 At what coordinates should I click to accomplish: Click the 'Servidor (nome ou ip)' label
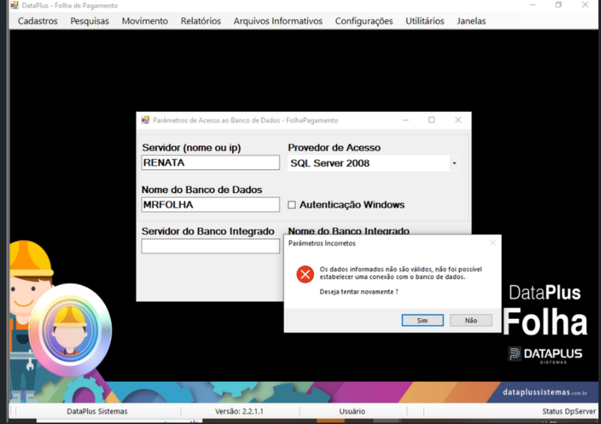click(x=192, y=148)
